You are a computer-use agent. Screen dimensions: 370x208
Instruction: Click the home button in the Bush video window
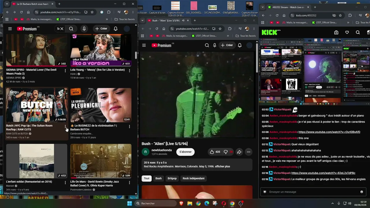click(x=164, y=29)
